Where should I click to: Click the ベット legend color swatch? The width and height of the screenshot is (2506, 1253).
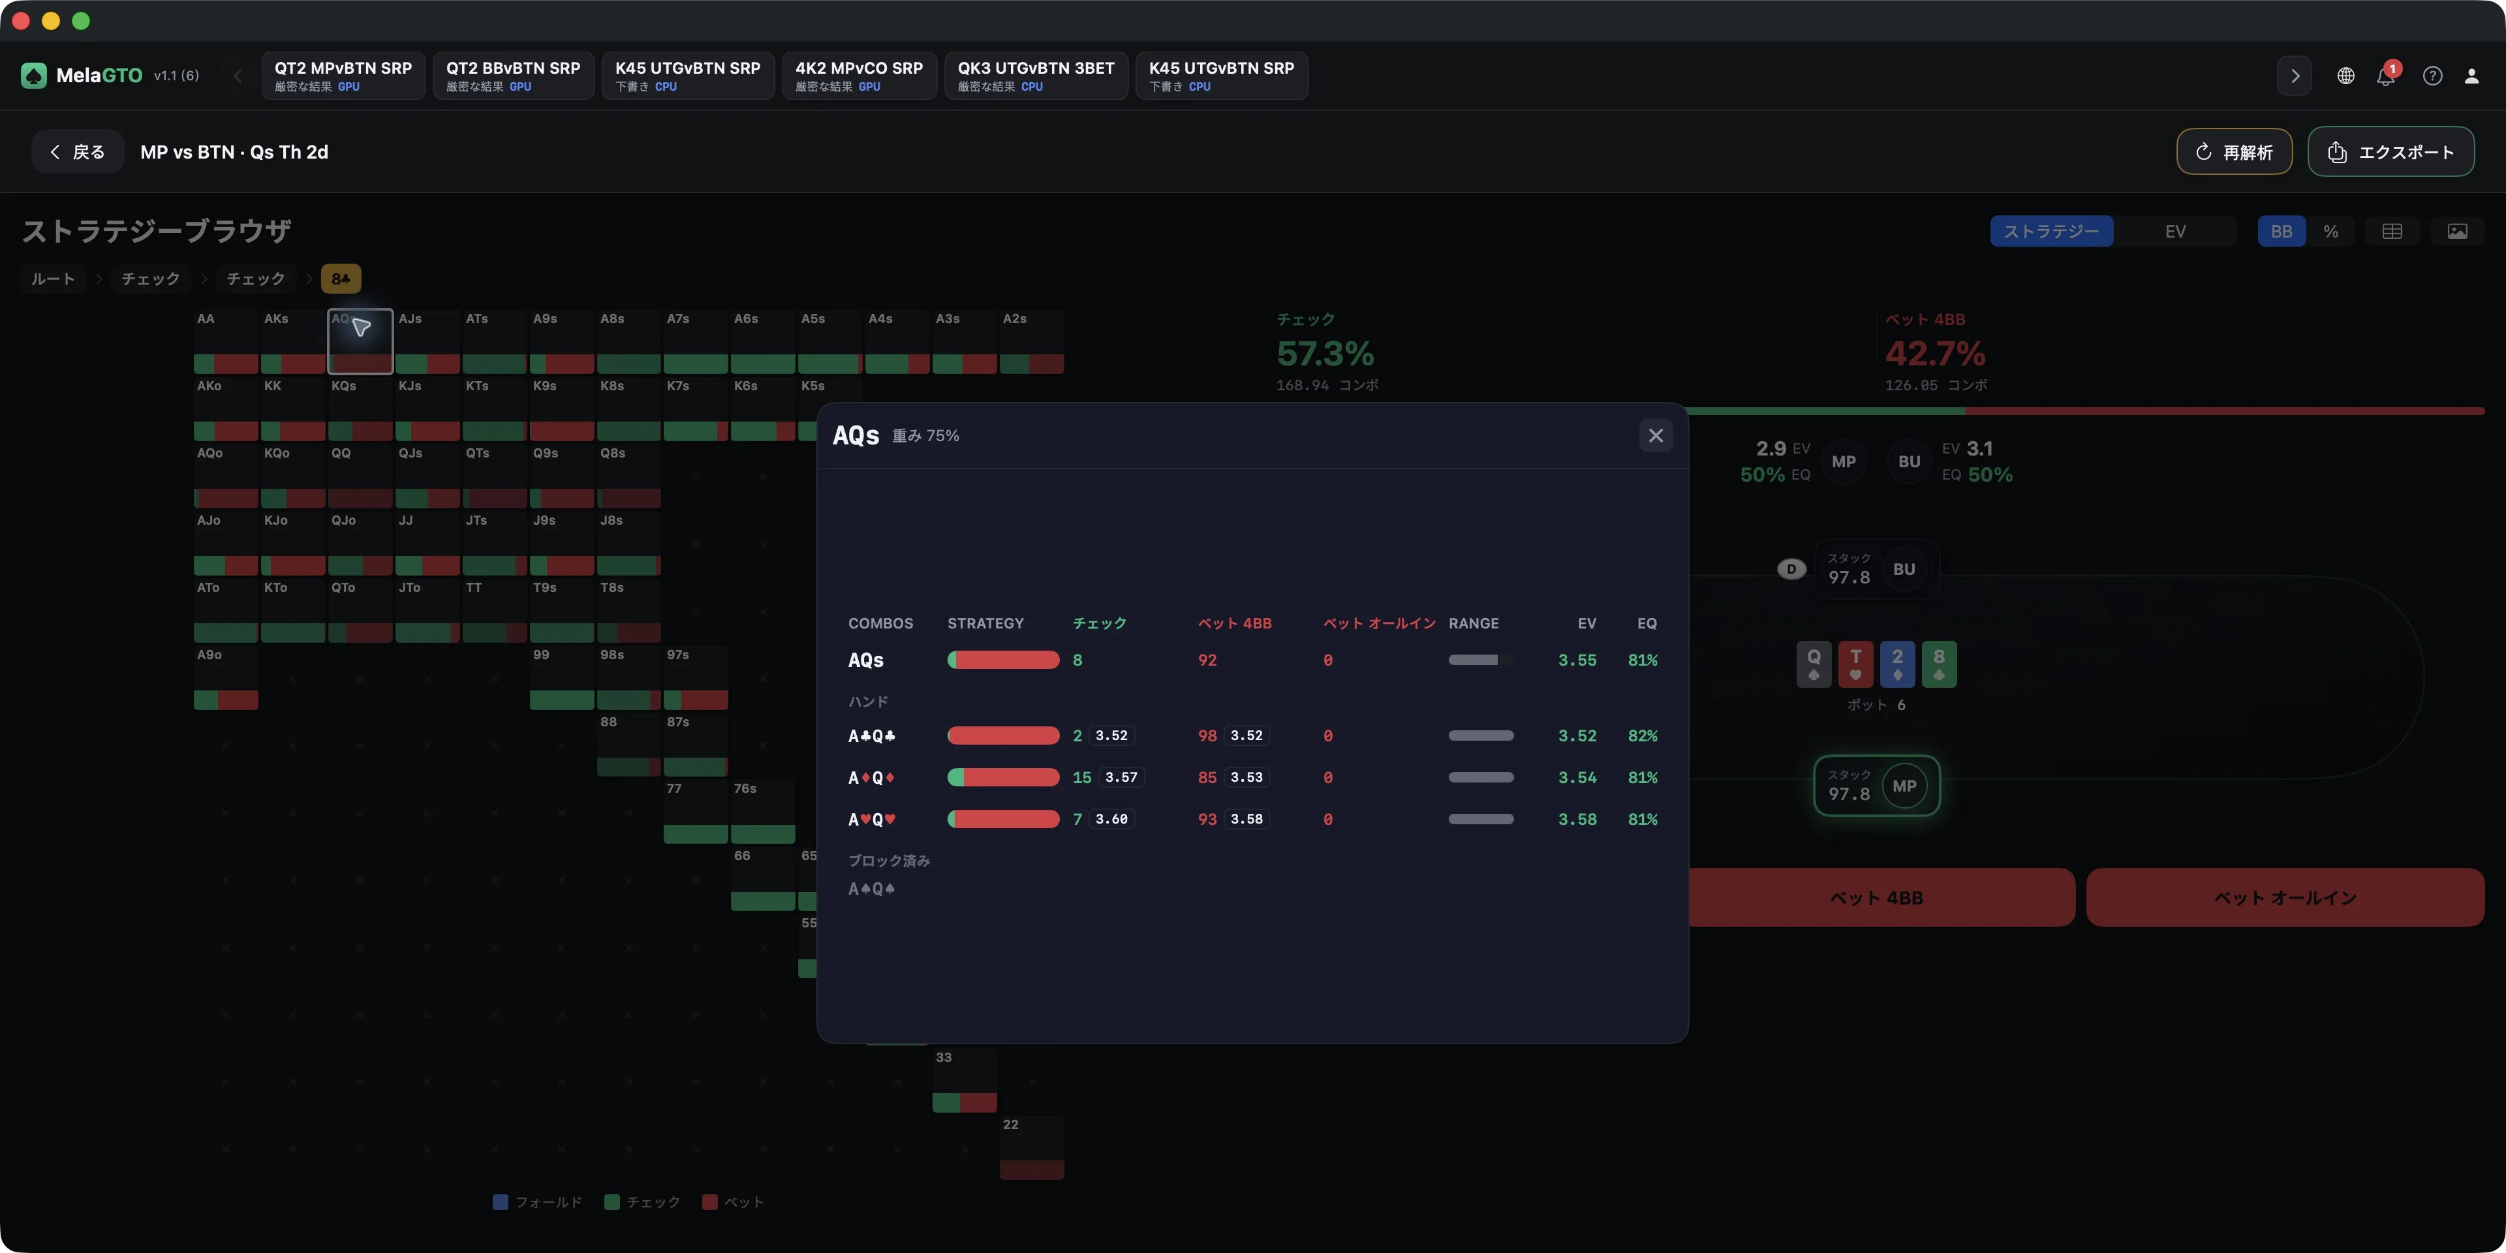(x=709, y=1202)
